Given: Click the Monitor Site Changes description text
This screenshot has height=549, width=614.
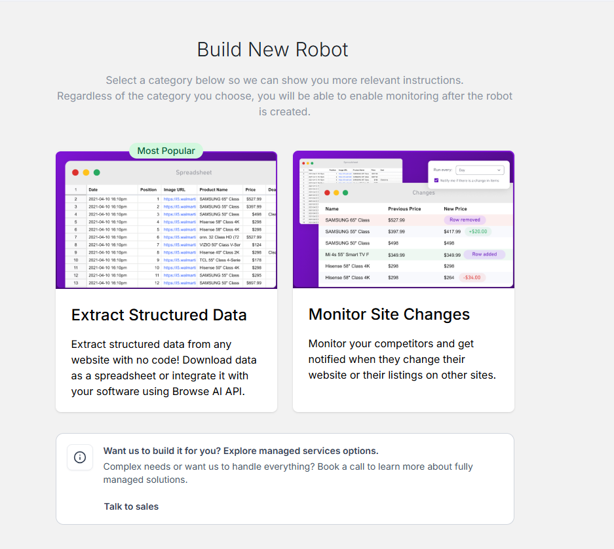Looking at the screenshot, I should click(x=402, y=360).
